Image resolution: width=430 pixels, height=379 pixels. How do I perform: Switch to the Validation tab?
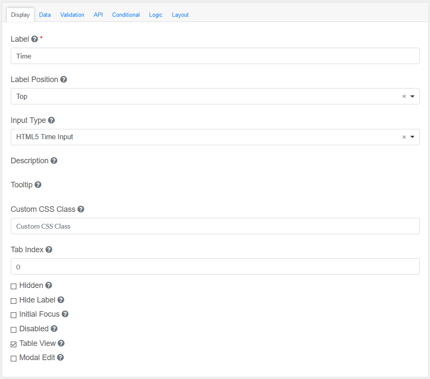72,15
